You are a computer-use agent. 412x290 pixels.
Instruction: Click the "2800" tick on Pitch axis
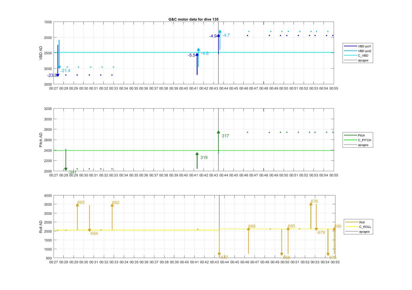point(48,130)
